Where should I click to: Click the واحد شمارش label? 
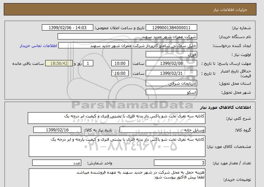[100, 163]
